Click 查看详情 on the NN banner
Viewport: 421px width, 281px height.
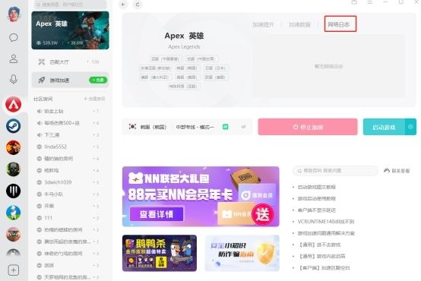coord(157,214)
